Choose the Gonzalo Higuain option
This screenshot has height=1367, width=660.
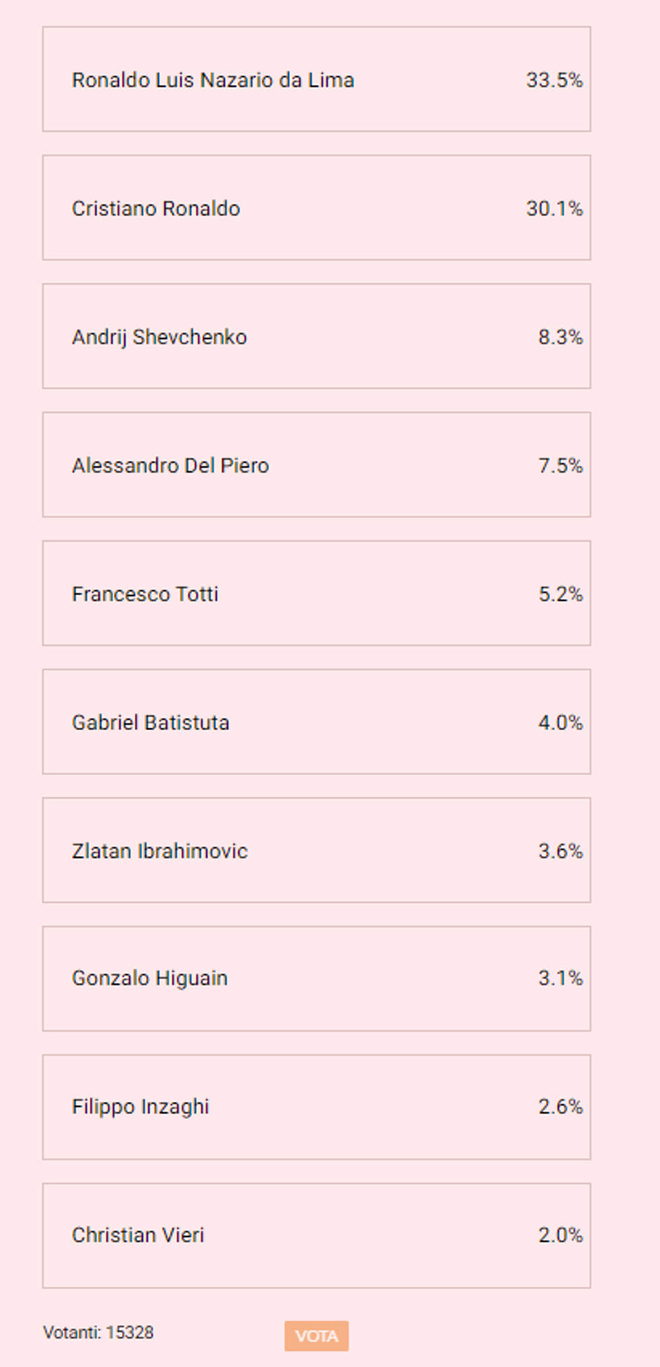(x=150, y=978)
